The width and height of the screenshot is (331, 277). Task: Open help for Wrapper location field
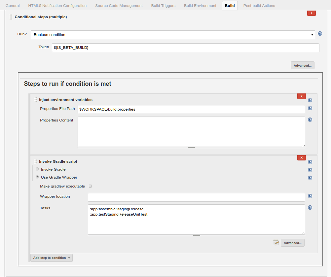[310, 196]
